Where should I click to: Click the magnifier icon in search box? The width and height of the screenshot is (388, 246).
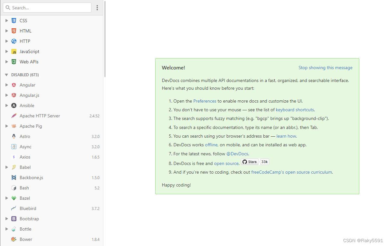click(x=8, y=7)
